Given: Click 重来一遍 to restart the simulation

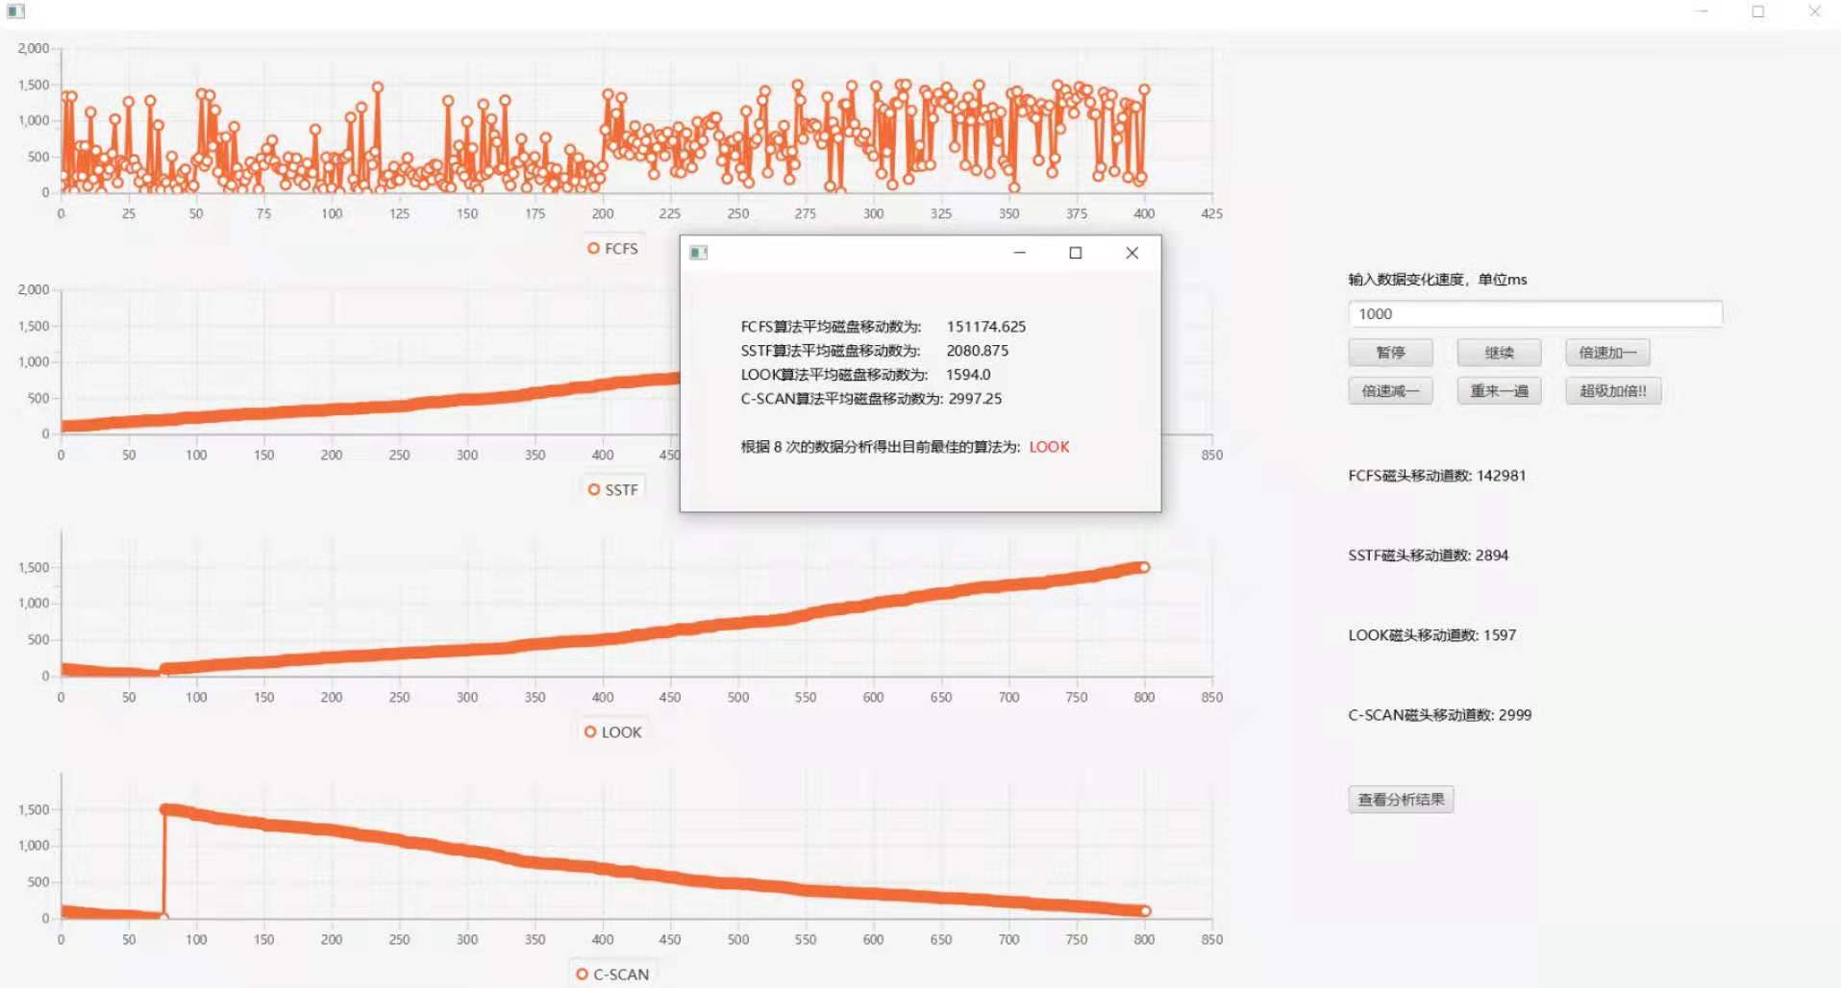Looking at the screenshot, I should [x=1498, y=390].
